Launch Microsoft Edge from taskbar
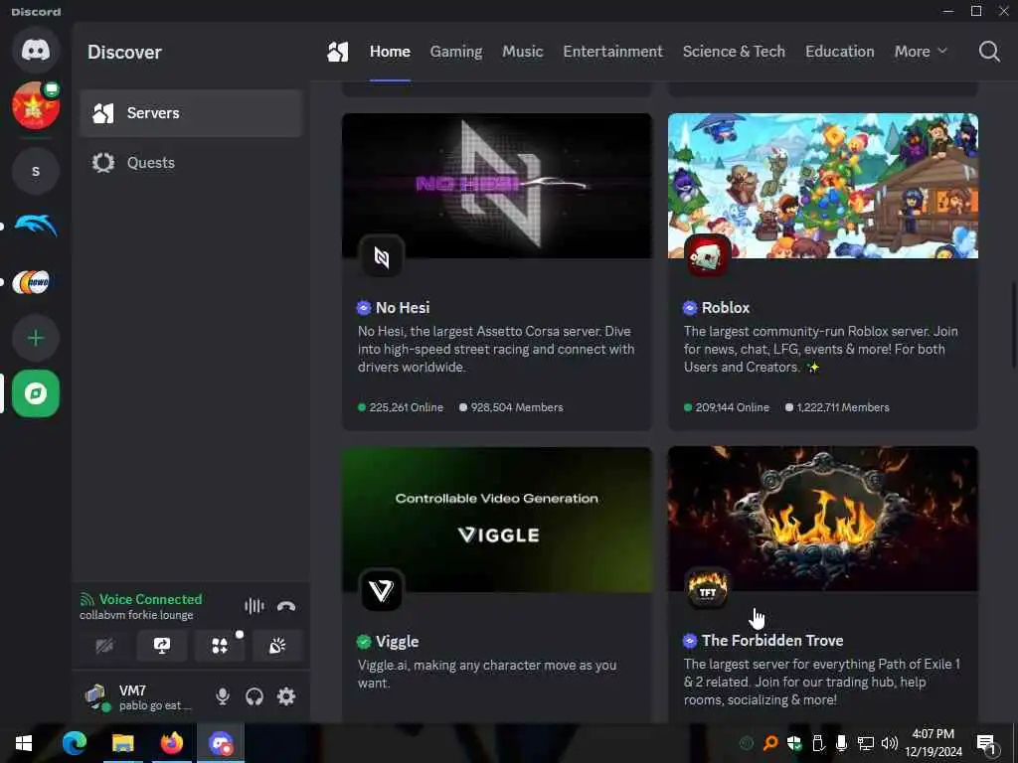Viewport: 1018px width, 763px height. point(74,743)
